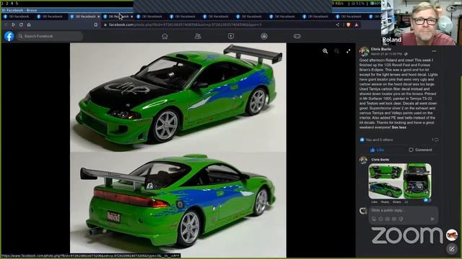Click the browser forward arrow
The width and height of the screenshot is (462, 259).
click(x=13, y=24)
